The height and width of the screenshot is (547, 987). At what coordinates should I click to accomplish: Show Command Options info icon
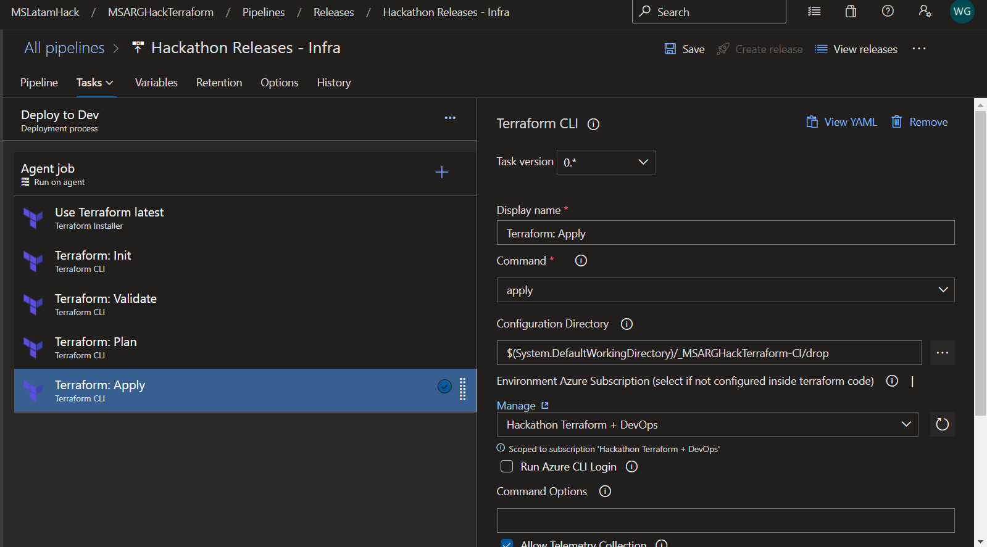coord(605,491)
